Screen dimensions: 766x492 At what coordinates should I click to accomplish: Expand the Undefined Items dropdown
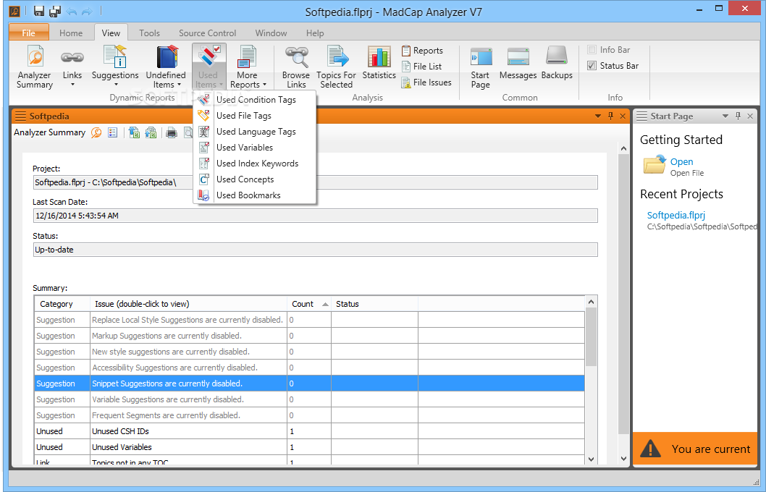pyautogui.click(x=179, y=85)
